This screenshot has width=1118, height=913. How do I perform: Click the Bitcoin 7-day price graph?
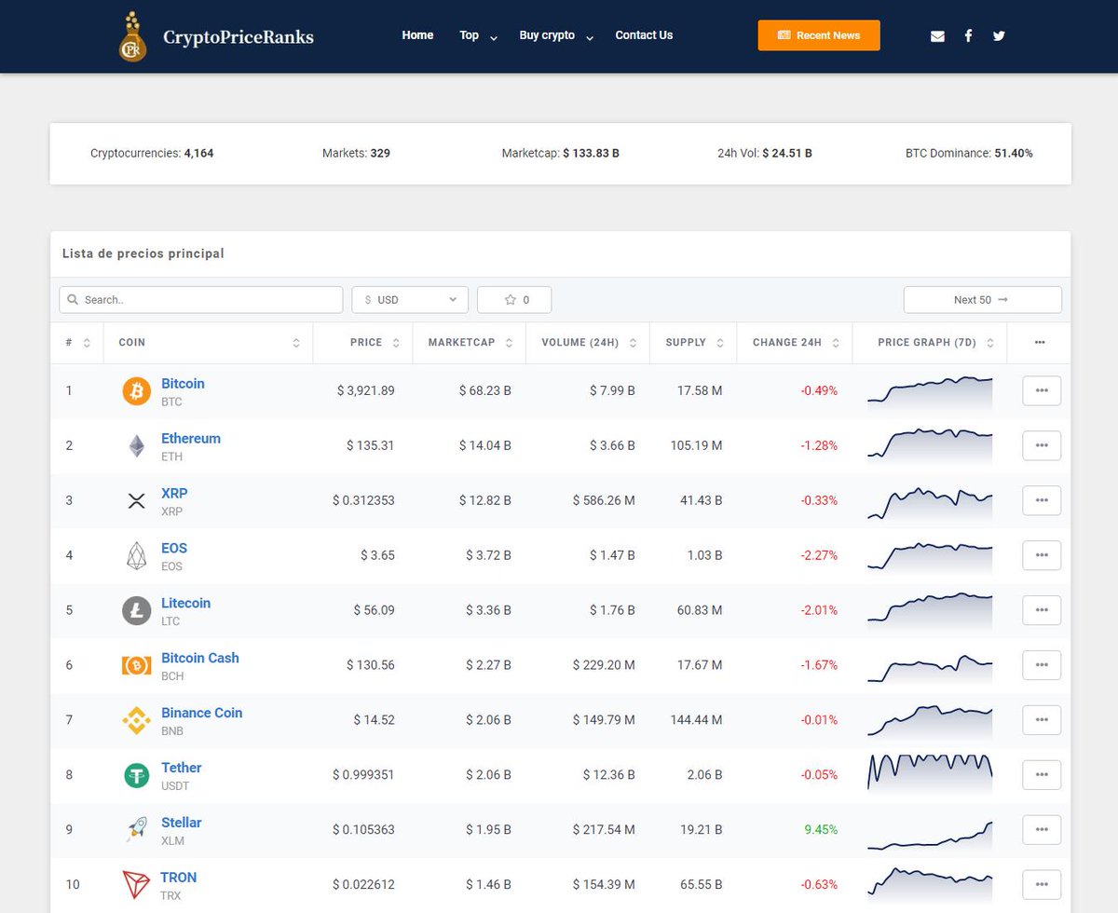(x=930, y=391)
